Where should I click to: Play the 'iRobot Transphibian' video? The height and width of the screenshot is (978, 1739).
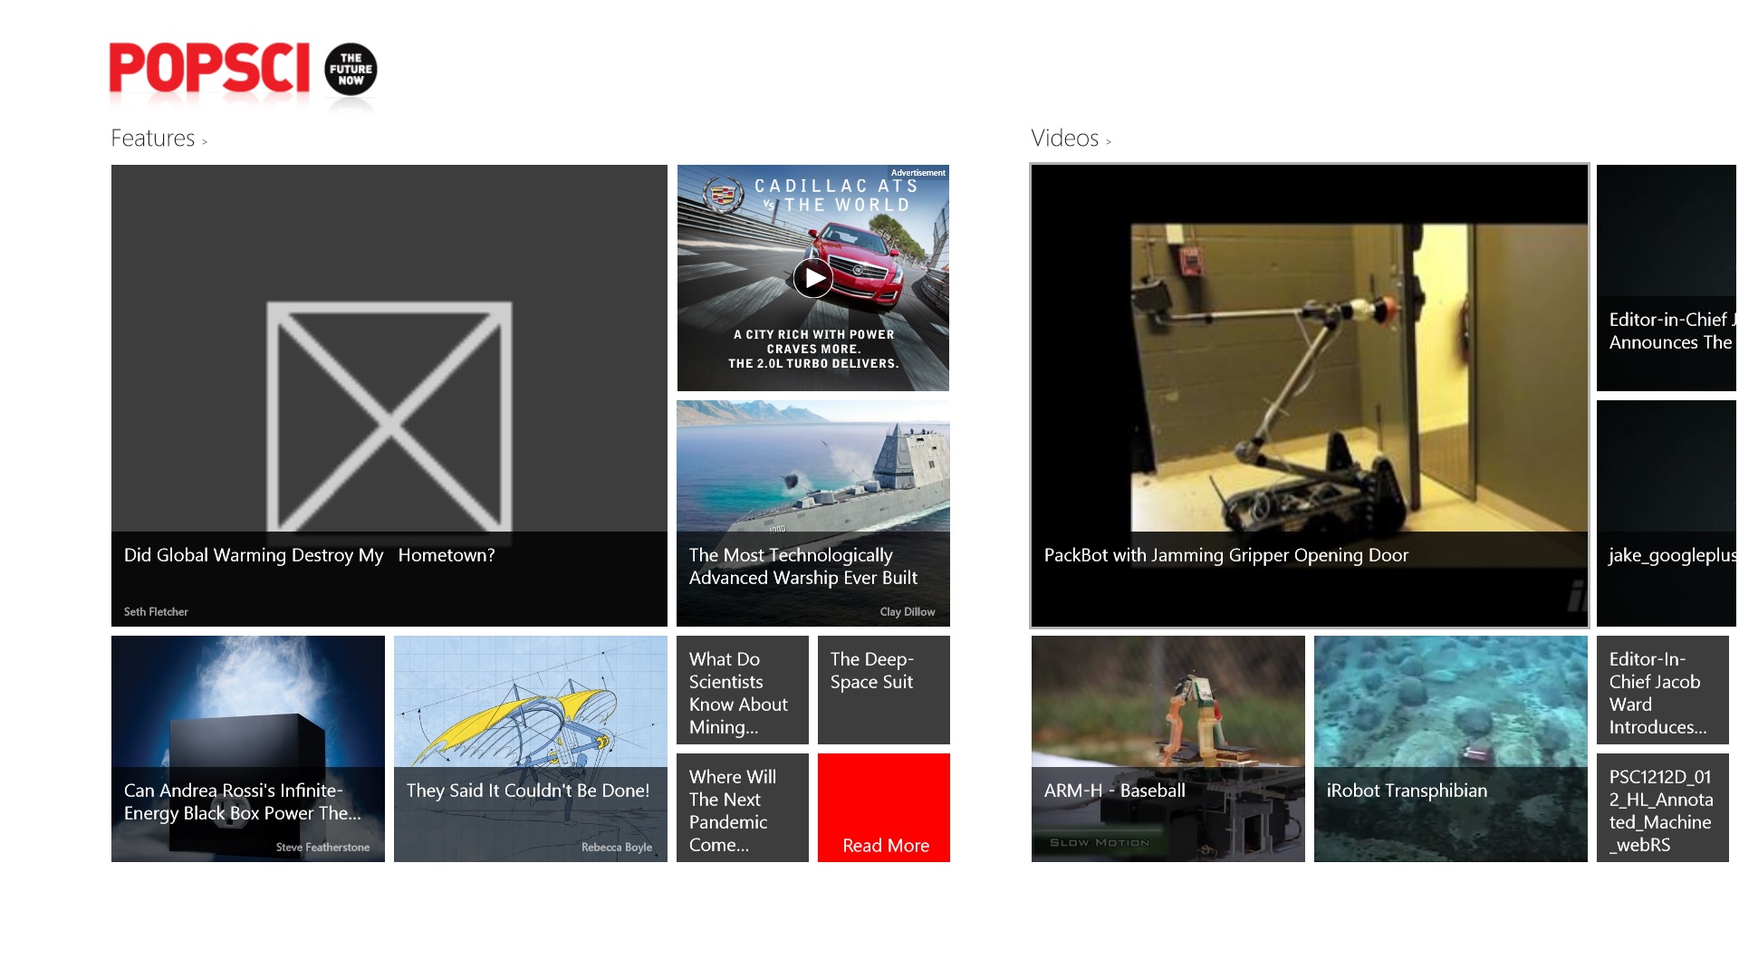(x=1450, y=749)
